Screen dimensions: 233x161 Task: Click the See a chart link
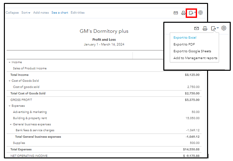pyautogui.click(x=60, y=13)
